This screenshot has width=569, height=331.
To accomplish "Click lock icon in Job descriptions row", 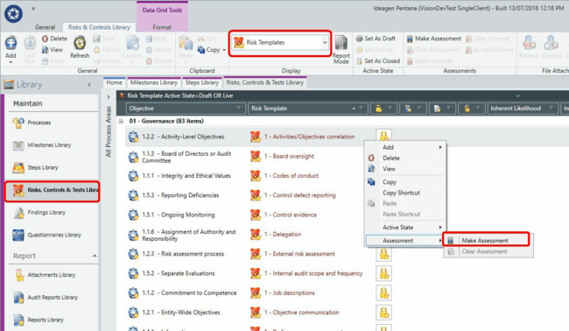I will pos(384,292).
